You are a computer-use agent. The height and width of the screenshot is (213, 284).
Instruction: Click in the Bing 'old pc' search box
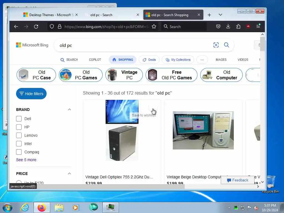pyautogui.click(x=134, y=45)
